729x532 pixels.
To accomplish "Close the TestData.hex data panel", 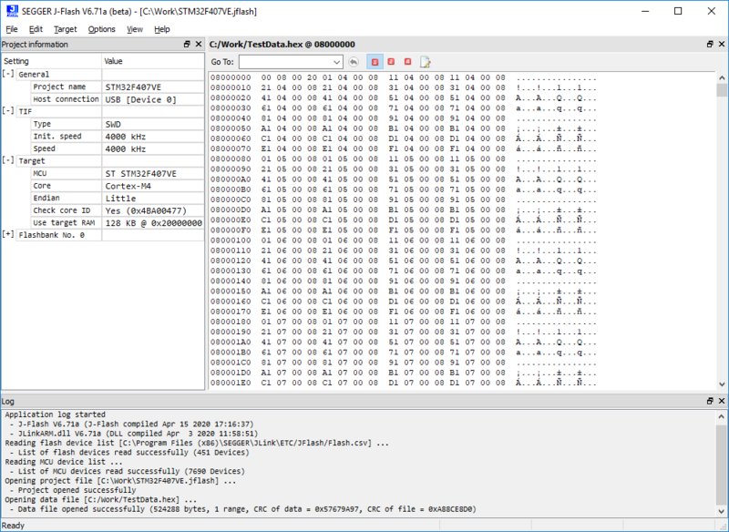I will 721,44.
